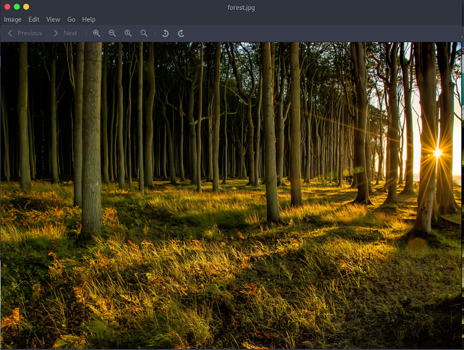Click the Zoom Out magnifier icon
The height and width of the screenshot is (350, 464).
coord(113,33)
